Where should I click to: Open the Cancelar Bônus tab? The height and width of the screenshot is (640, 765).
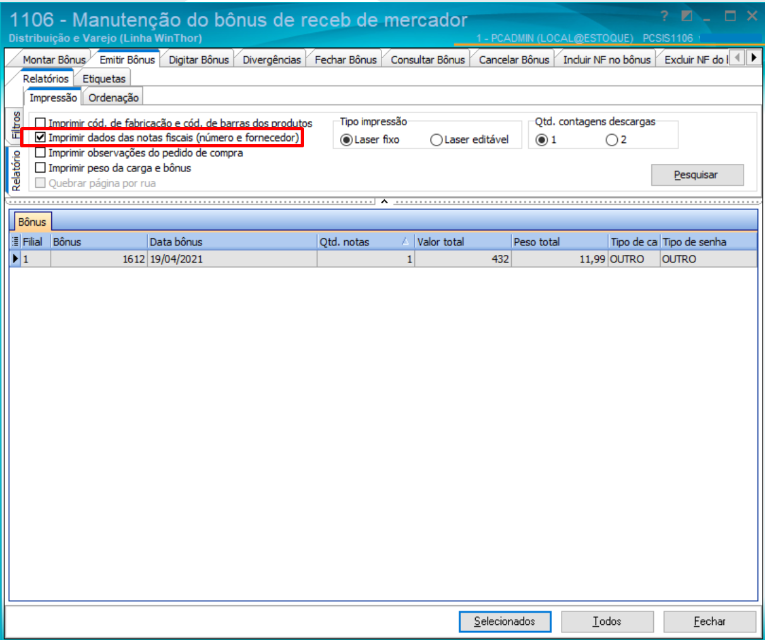[x=514, y=59]
